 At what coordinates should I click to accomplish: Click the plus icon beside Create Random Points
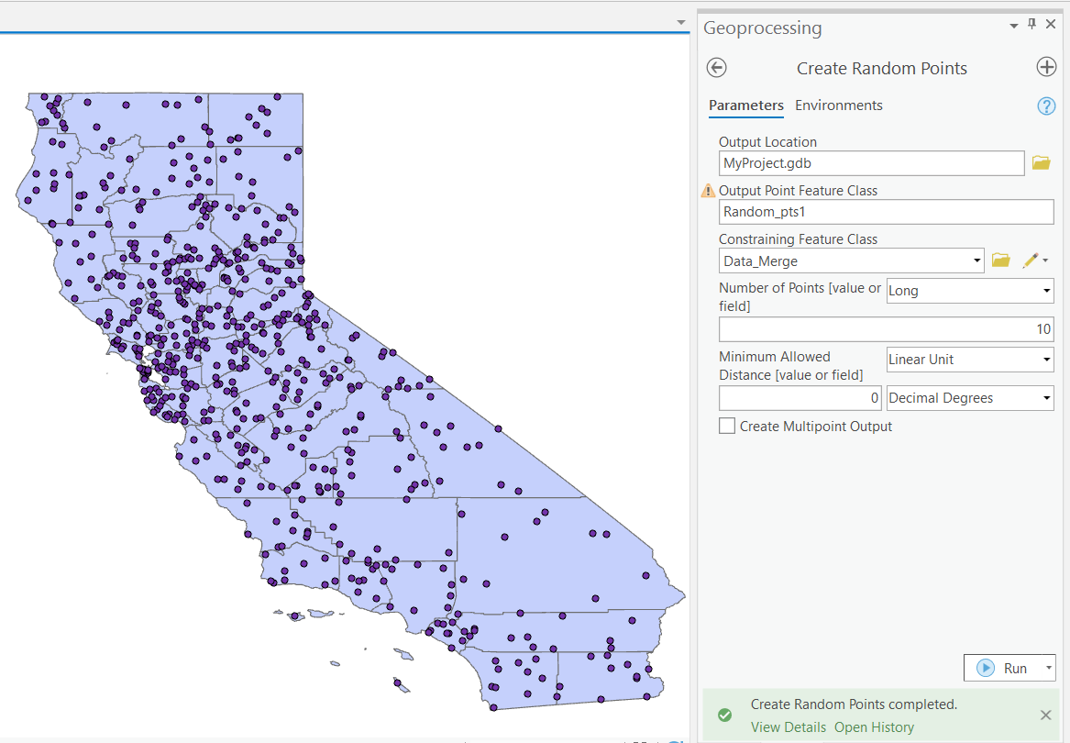[x=1046, y=67]
